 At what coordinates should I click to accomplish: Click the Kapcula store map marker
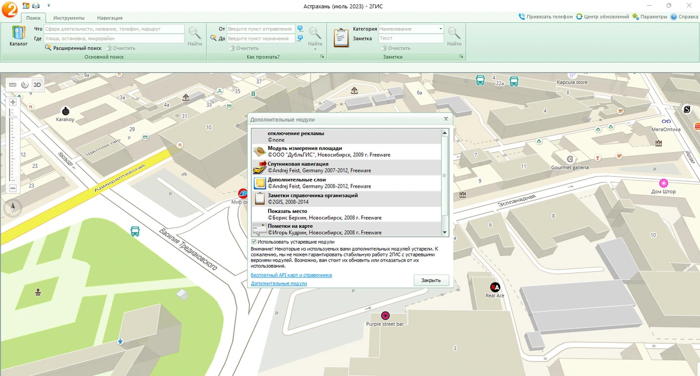[572, 74]
